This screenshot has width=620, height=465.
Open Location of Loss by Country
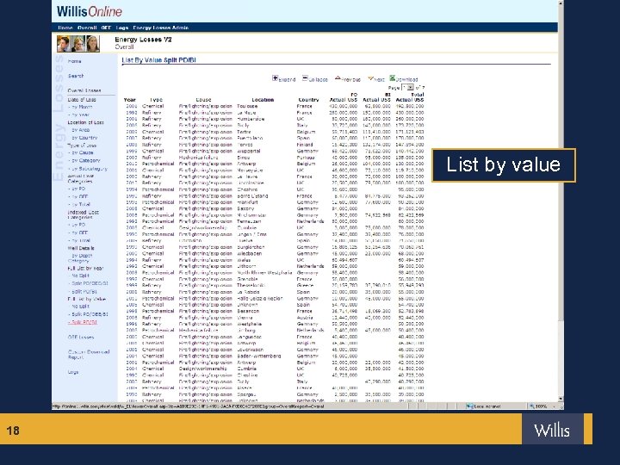point(84,138)
